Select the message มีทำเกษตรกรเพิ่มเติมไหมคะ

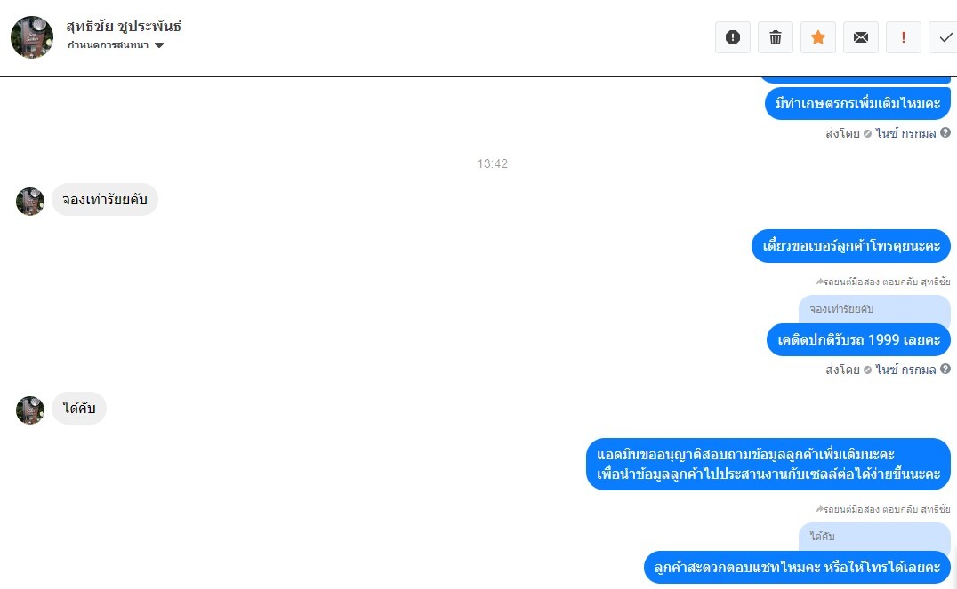[857, 104]
